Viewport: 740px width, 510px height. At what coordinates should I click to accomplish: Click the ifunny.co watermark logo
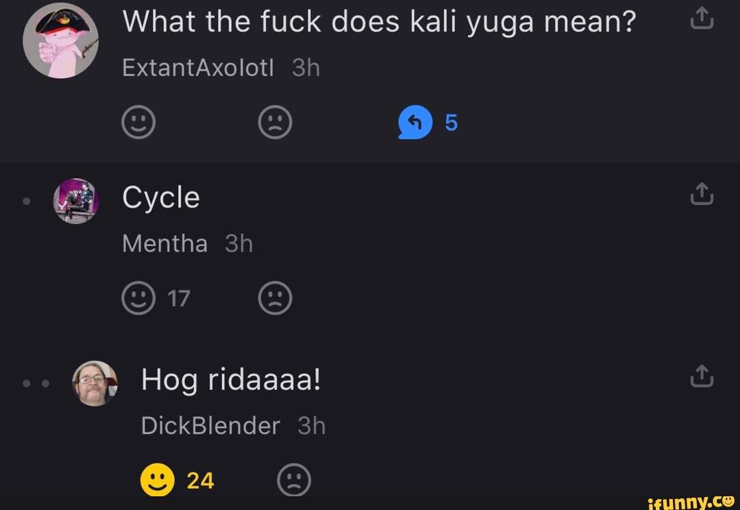(691, 500)
